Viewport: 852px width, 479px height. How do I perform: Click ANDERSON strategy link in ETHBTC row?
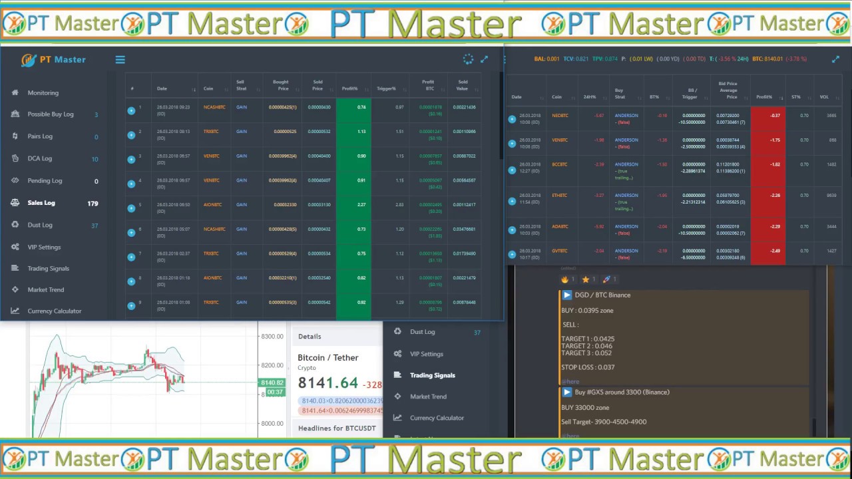coord(626,196)
